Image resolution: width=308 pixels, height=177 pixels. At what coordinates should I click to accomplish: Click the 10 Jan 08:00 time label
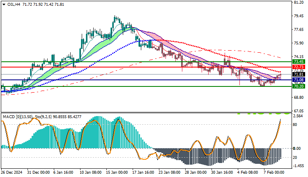[91, 172]
